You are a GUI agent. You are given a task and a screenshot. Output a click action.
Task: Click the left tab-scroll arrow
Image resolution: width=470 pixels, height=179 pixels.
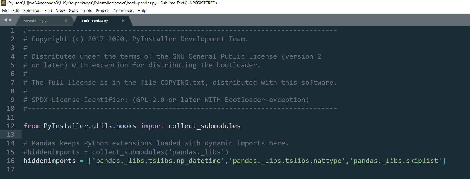point(5,20)
